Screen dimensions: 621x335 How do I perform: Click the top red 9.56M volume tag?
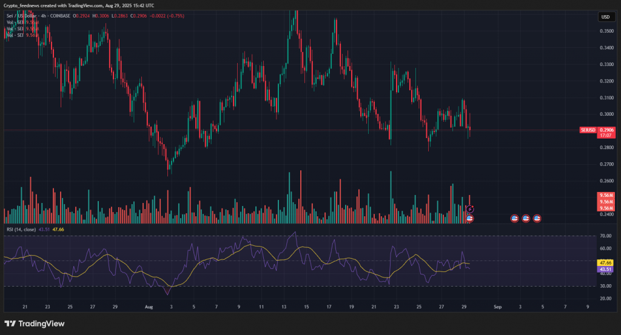[605, 196]
